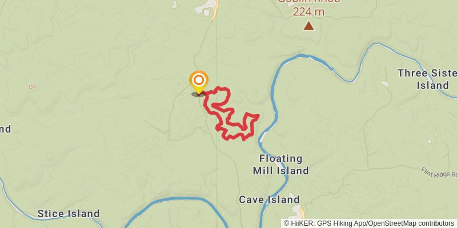
Task: Click the Goblin Knob peak triangle marker
Action: tap(308, 26)
